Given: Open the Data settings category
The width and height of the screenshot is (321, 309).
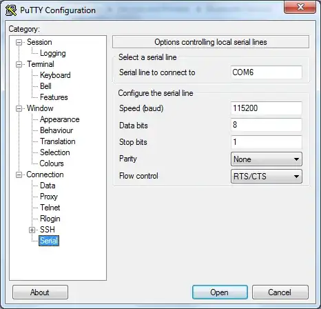Looking at the screenshot, I should click(x=48, y=186).
